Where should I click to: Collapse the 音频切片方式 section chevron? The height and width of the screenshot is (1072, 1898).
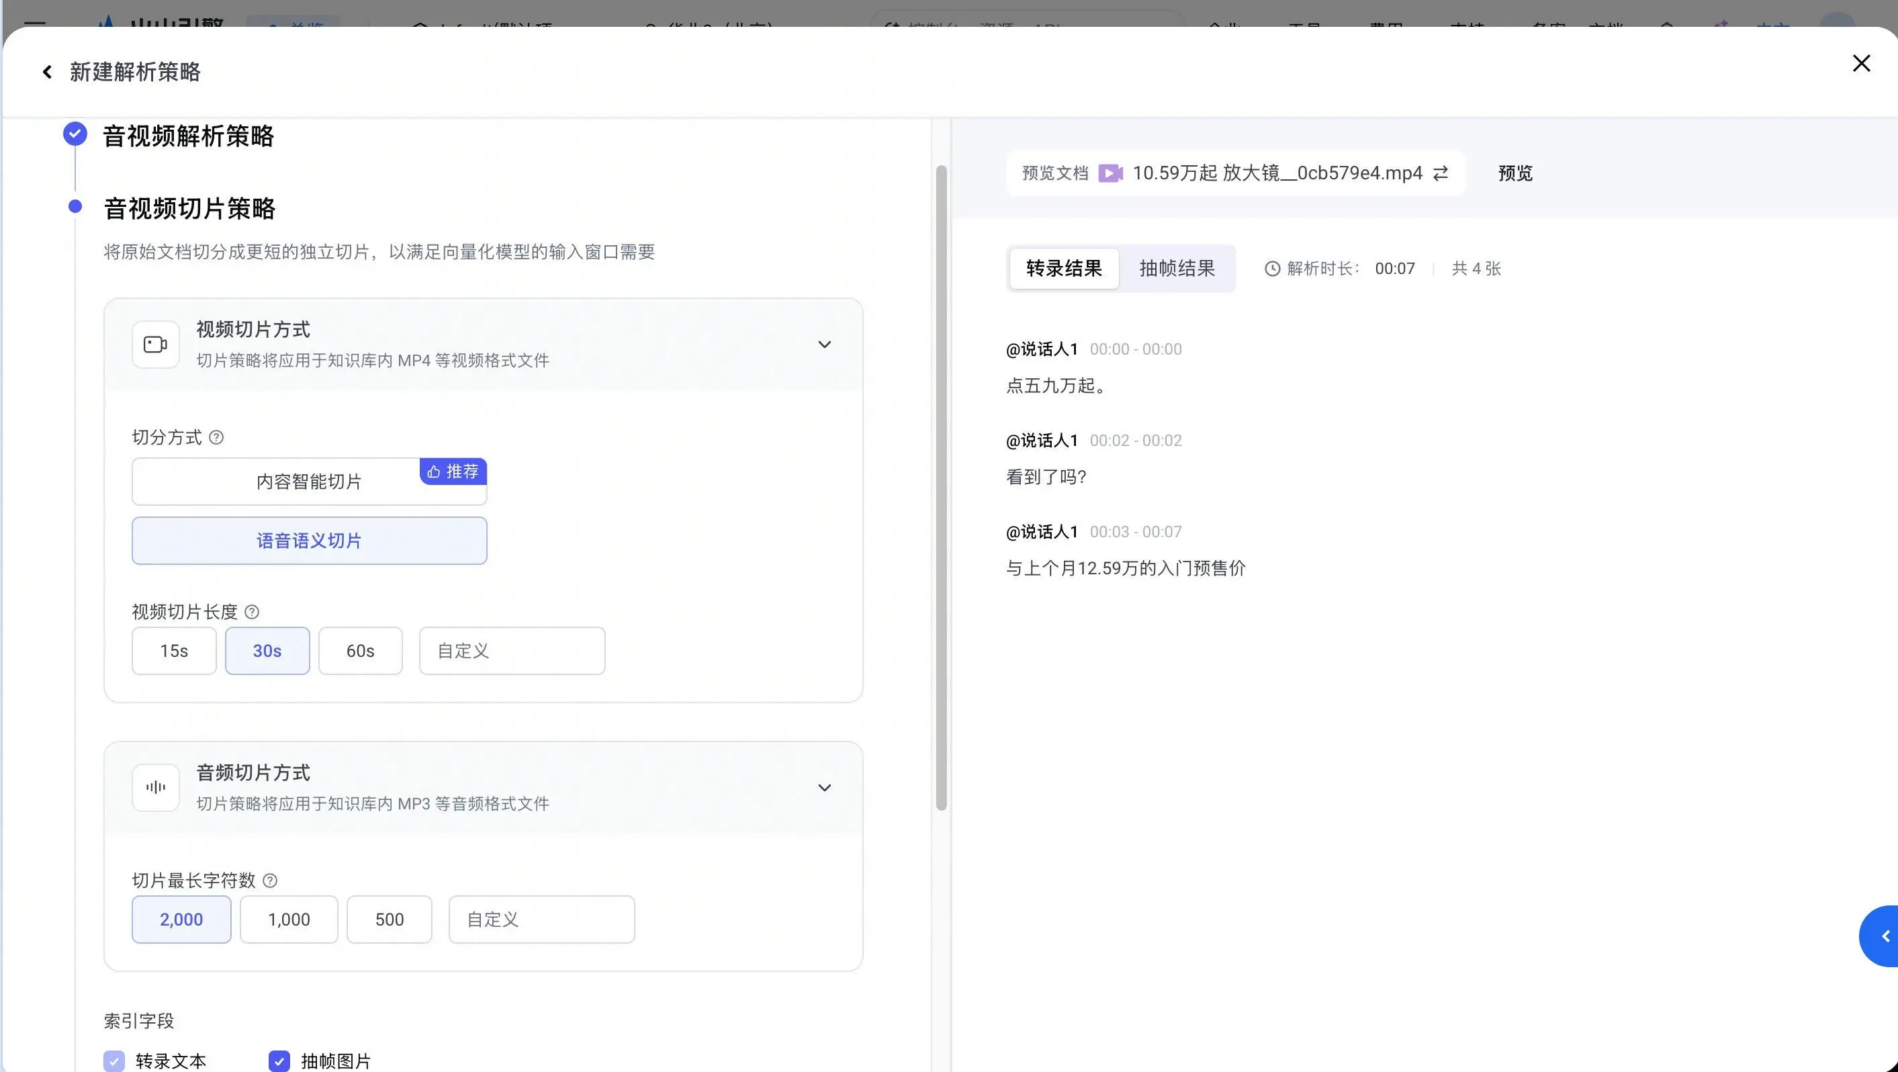click(825, 787)
